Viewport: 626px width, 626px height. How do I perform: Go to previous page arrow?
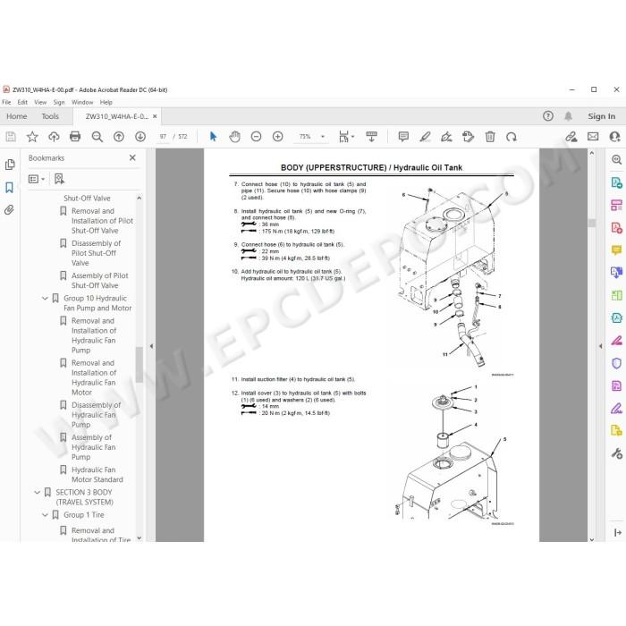[119, 137]
